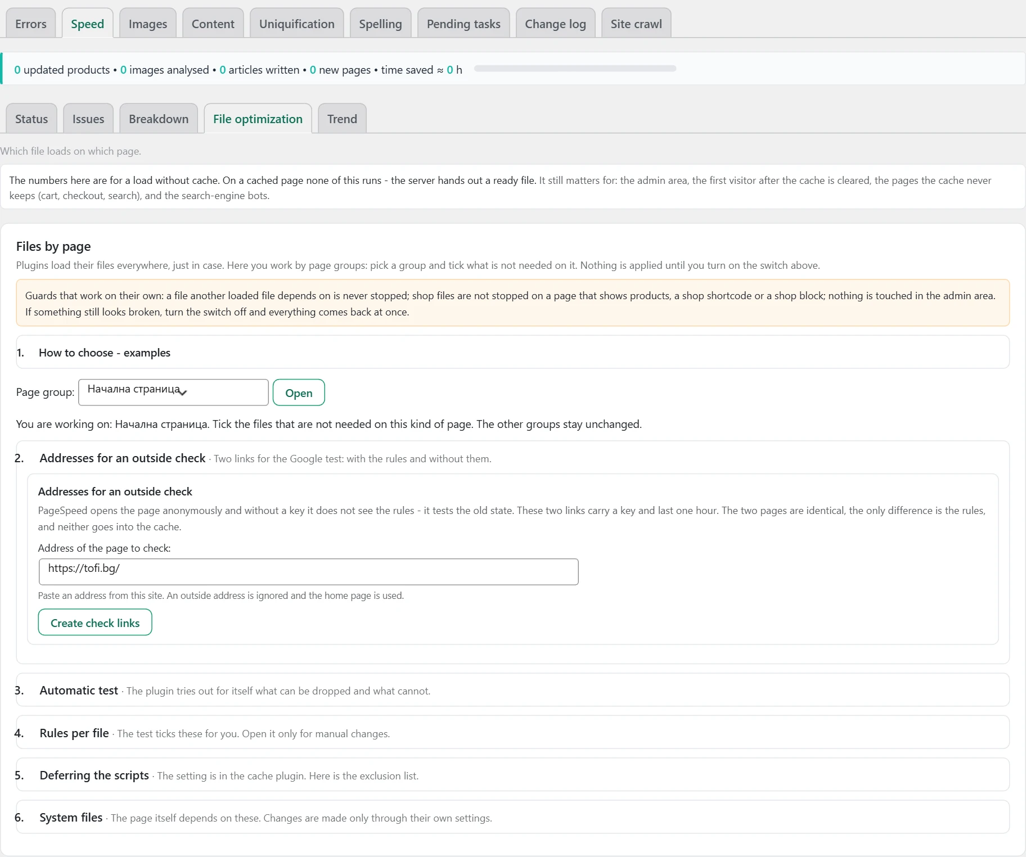This screenshot has width=1026, height=857.
Task: Click the '0 new pages' stat
Action: pyautogui.click(x=340, y=70)
